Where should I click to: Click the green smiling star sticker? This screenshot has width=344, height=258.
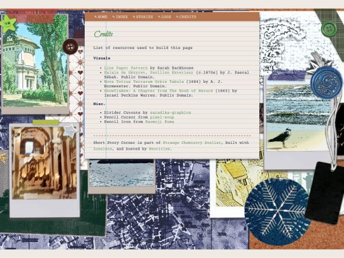pyautogui.click(x=8, y=24)
